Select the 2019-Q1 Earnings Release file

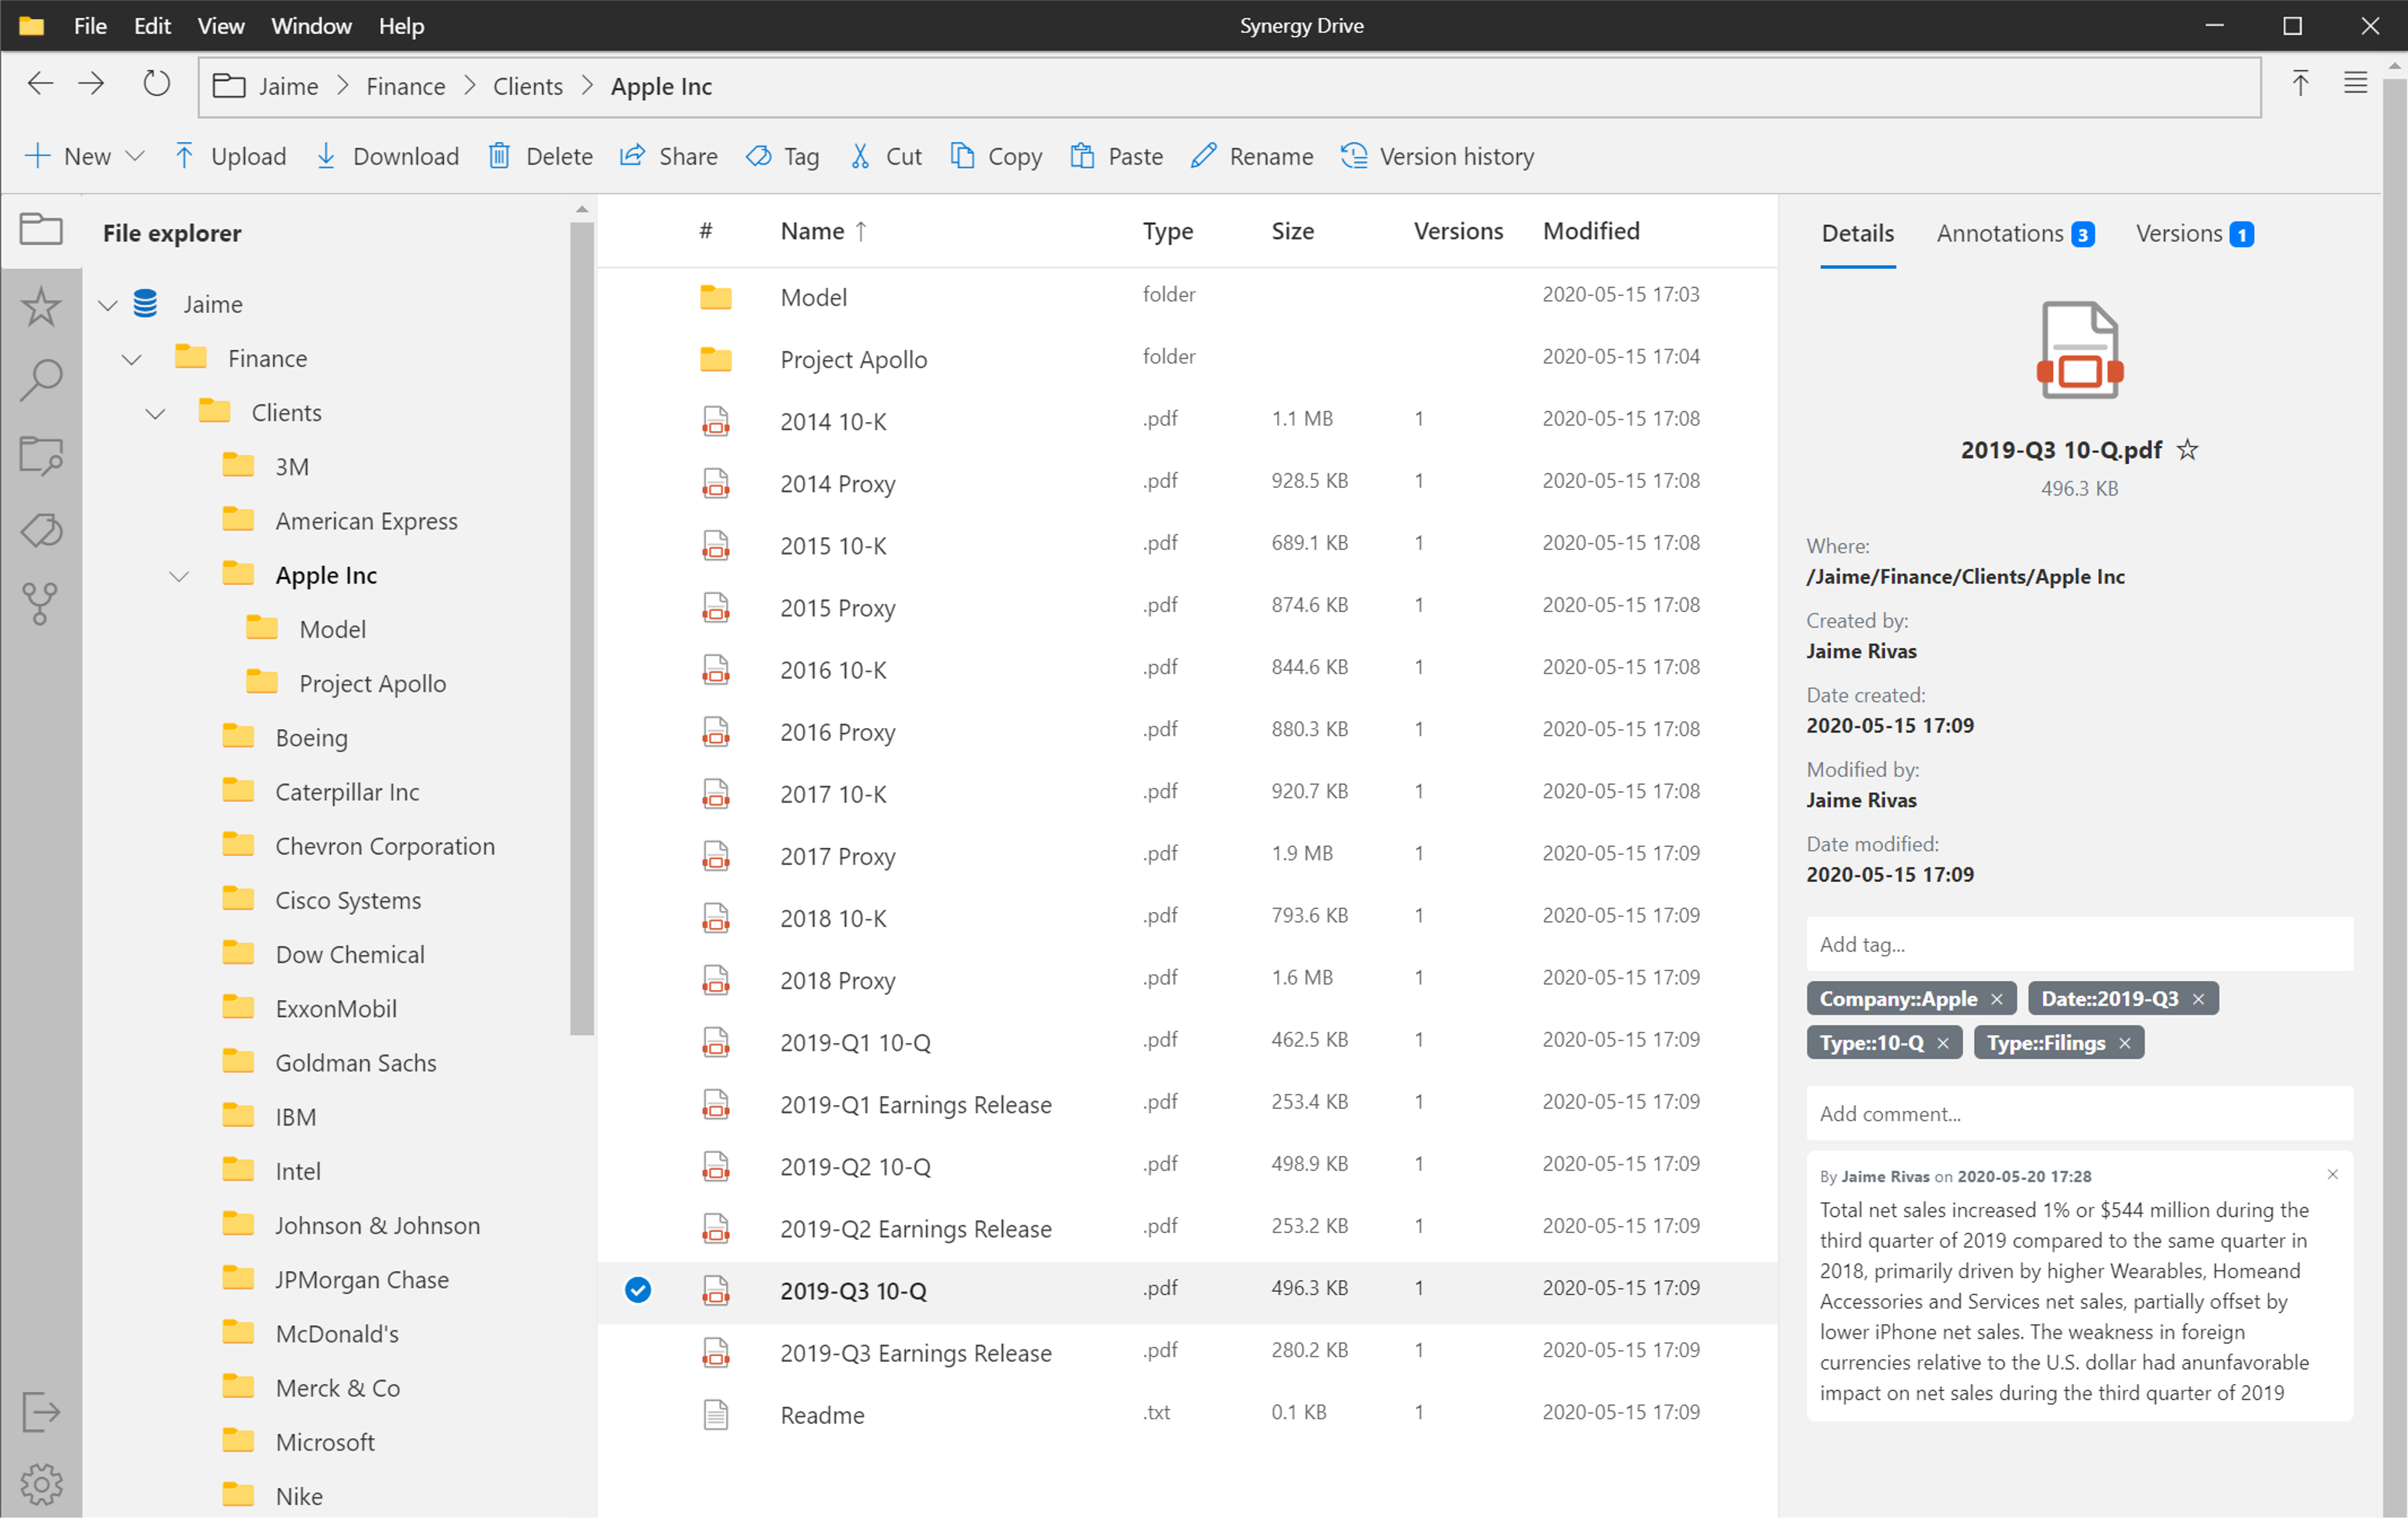coord(1187,1104)
